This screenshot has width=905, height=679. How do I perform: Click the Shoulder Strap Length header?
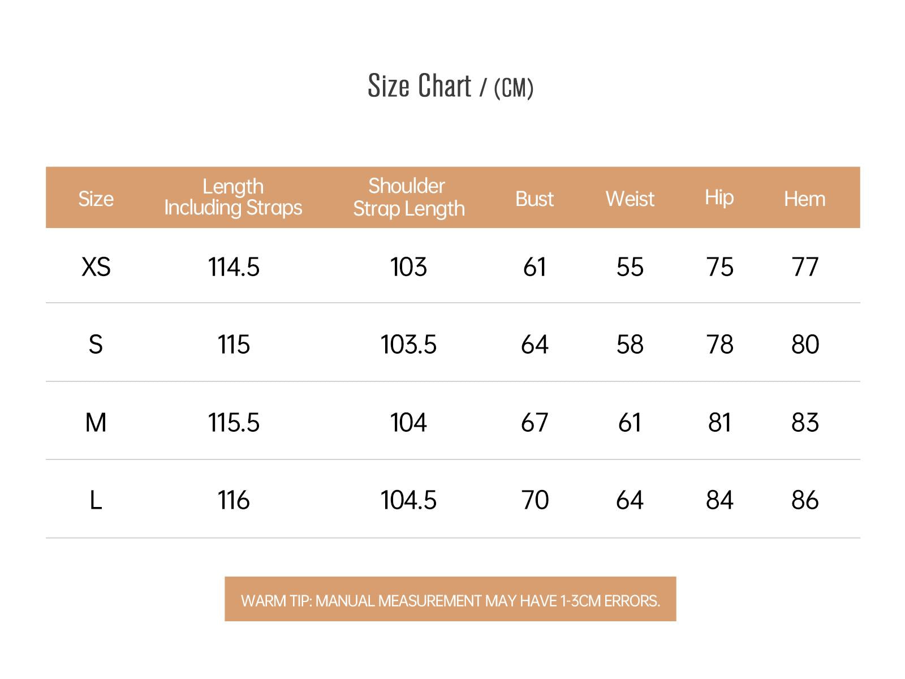pos(408,197)
